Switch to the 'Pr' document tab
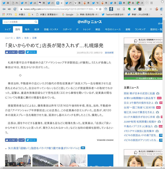The image size is (165, 169). point(15,3)
